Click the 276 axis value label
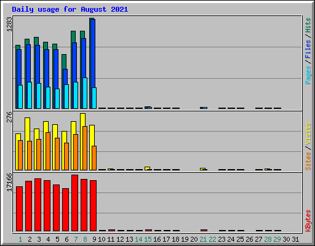This screenshot has height=246, width=315. coord(10,117)
